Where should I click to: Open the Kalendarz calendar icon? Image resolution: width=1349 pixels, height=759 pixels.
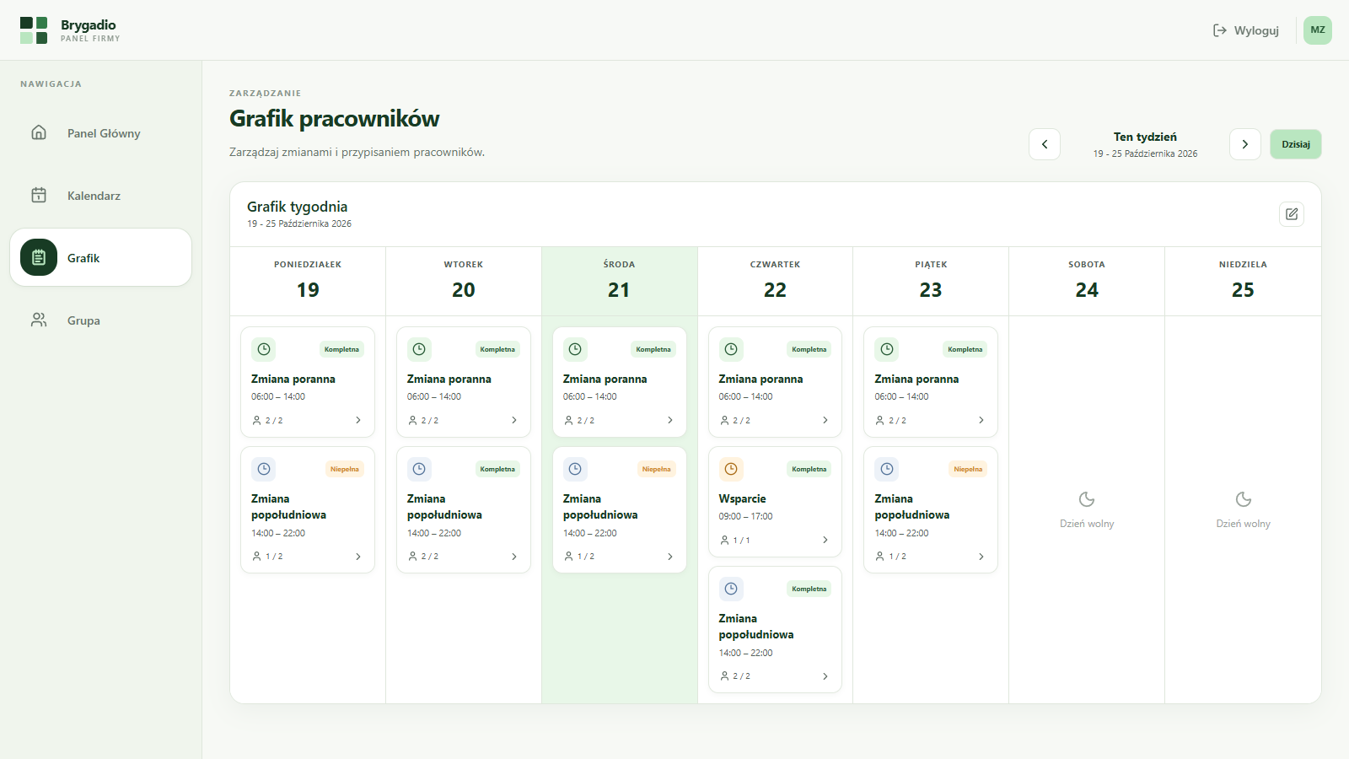[x=39, y=195]
